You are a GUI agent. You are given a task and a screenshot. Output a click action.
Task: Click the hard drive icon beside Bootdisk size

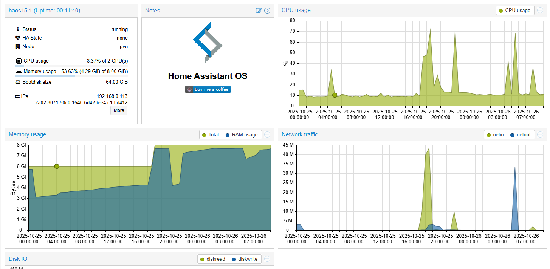click(x=18, y=82)
